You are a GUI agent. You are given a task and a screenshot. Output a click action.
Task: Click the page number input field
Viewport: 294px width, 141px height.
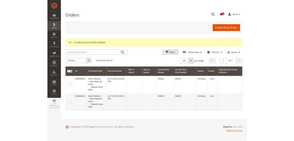(x=223, y=61)
